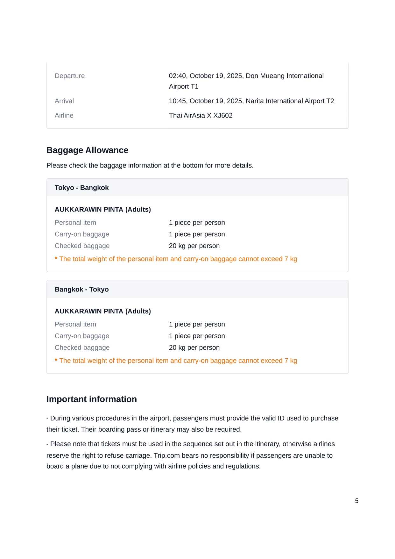The height and width of the screenshot is (559, 395).
Task: Click 20 kg per person in Bangkok - Tokyo section
Action: [194, 348]
